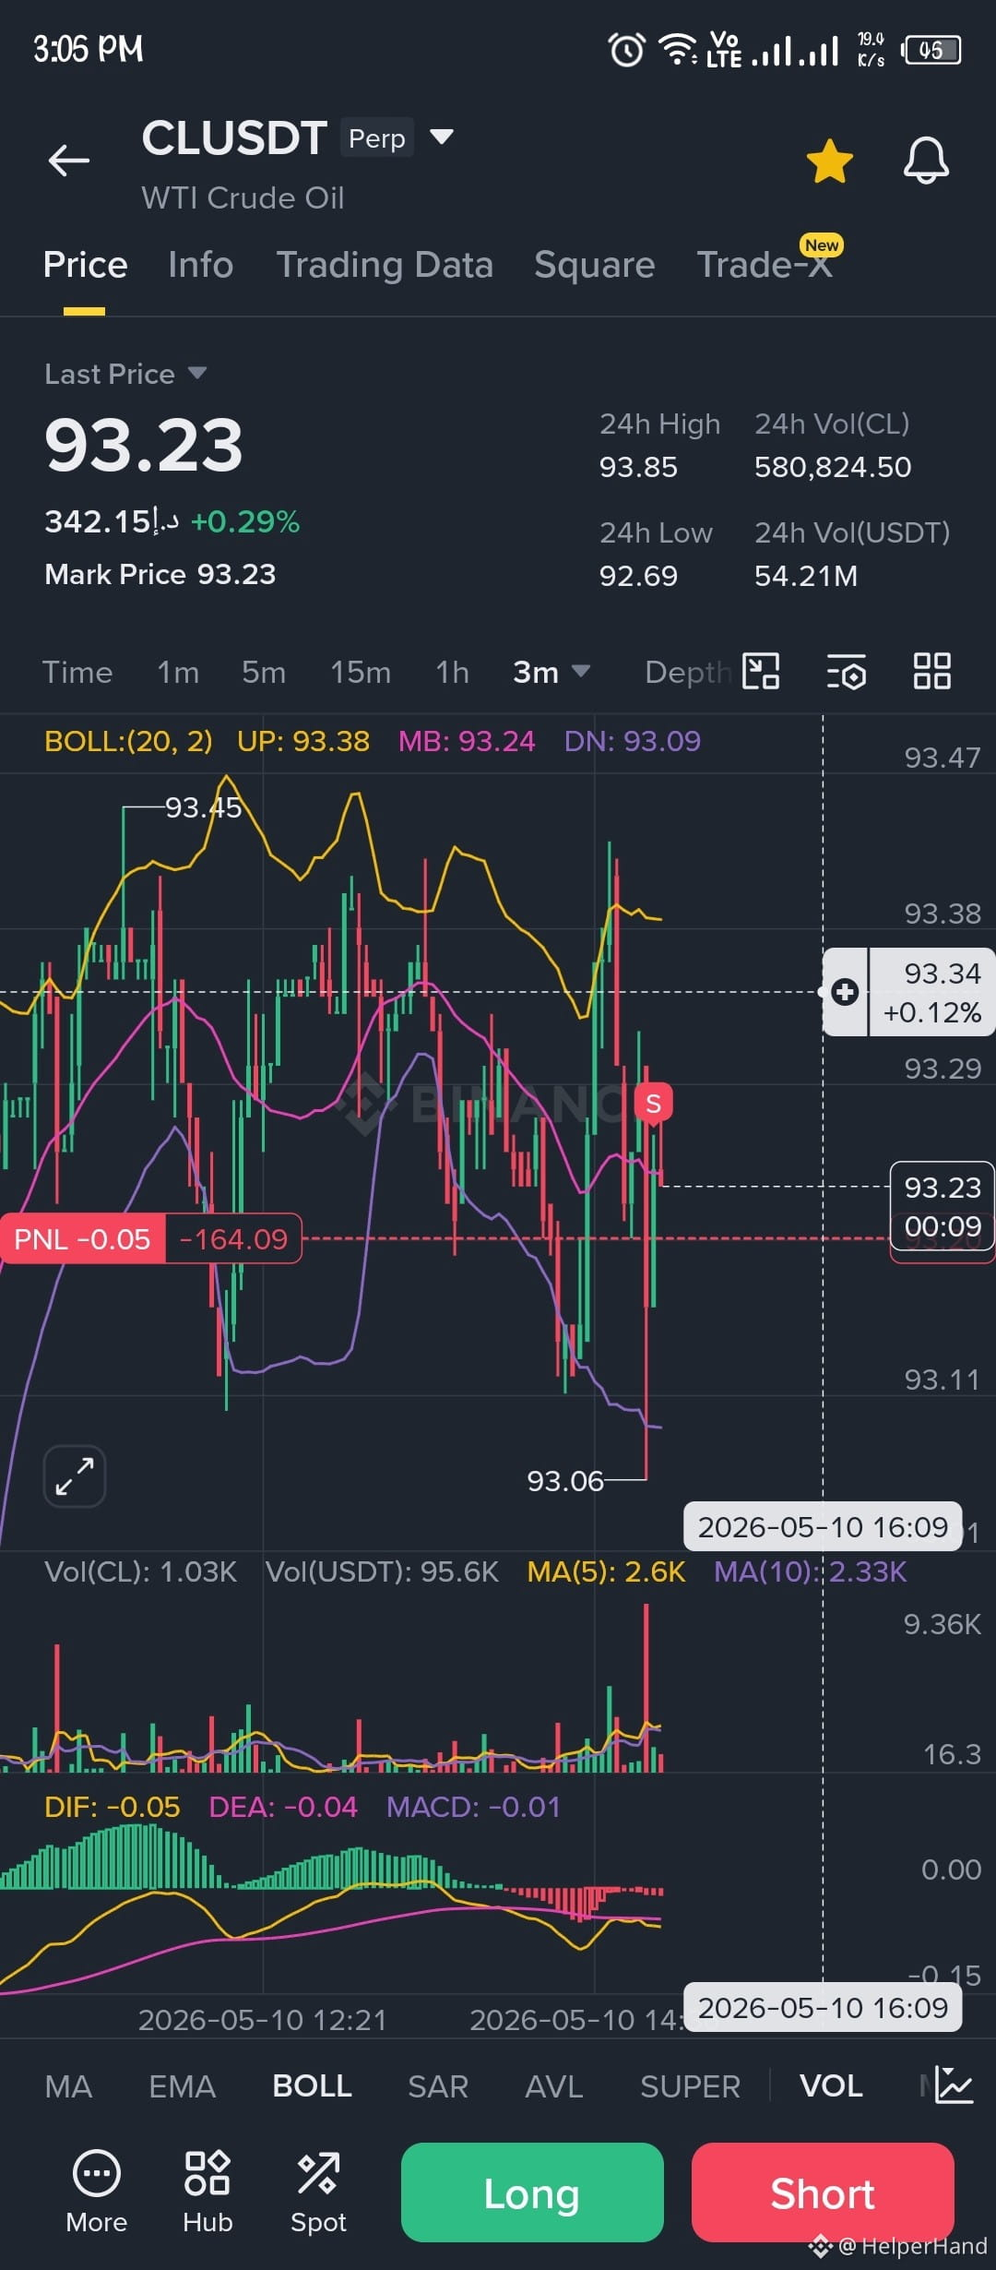Tap the -164.09 PNL amount
996x2270 pixels.
point(233,1238)
